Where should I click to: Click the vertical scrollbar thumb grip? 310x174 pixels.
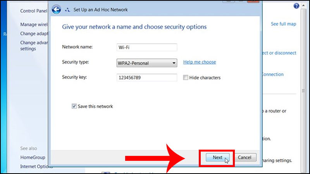coord(303,91)
